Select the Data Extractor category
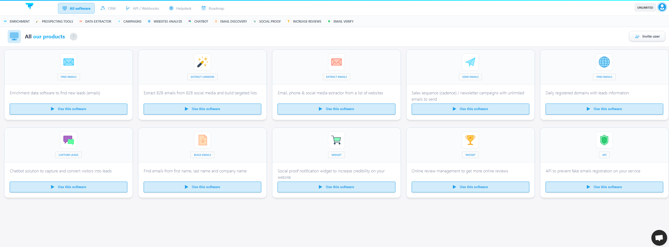 pos(95,21)
